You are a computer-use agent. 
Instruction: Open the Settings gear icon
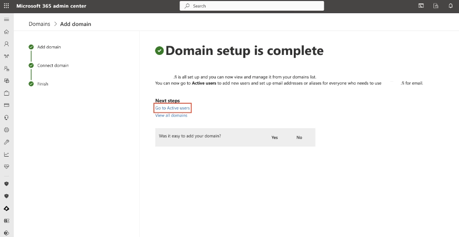[x=7, y=130]
